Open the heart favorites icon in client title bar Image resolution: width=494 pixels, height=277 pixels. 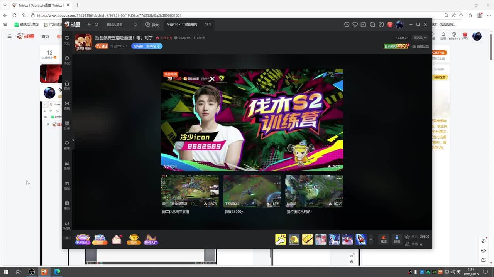[x=355, y=24]
